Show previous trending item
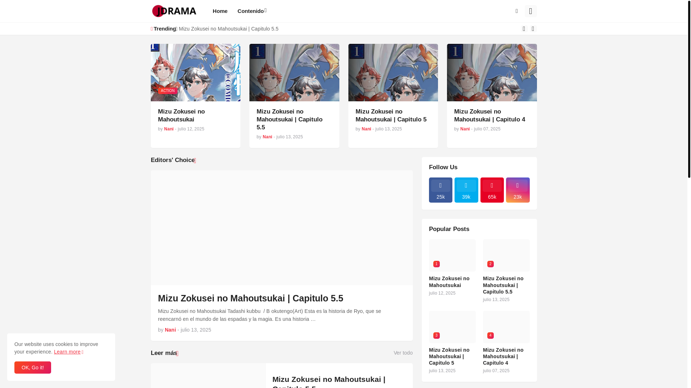Screen dimensions: 691x388 [x=524, y=29]
